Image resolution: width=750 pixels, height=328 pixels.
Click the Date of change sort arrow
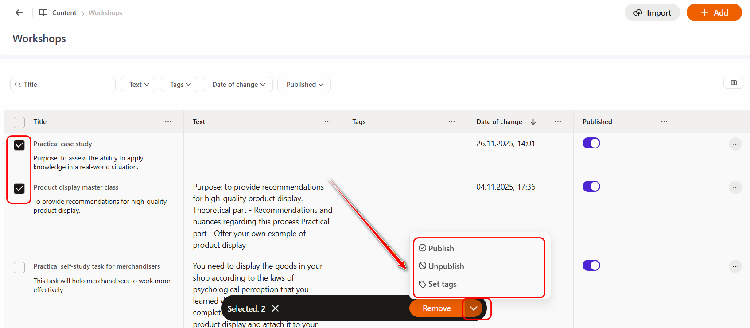pos(533,122)
